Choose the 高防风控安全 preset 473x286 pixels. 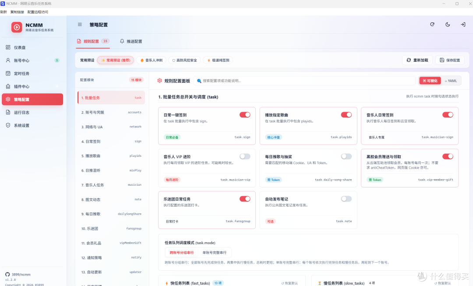(x=185, y=60)
